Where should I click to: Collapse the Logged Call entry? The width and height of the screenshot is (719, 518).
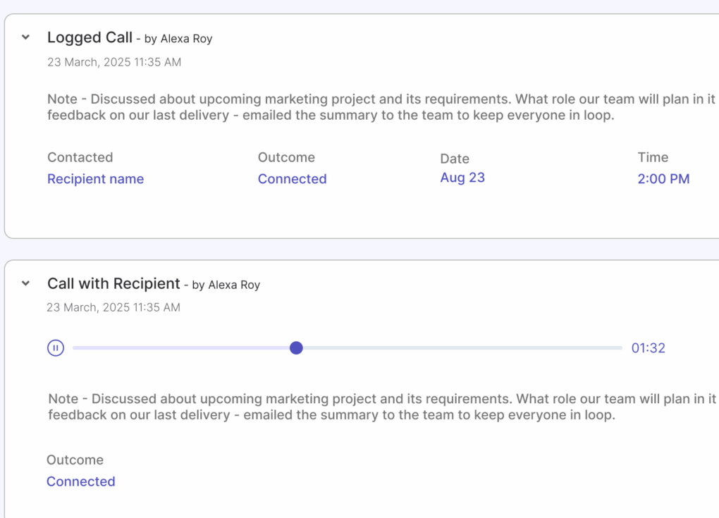tap(25, 37)
